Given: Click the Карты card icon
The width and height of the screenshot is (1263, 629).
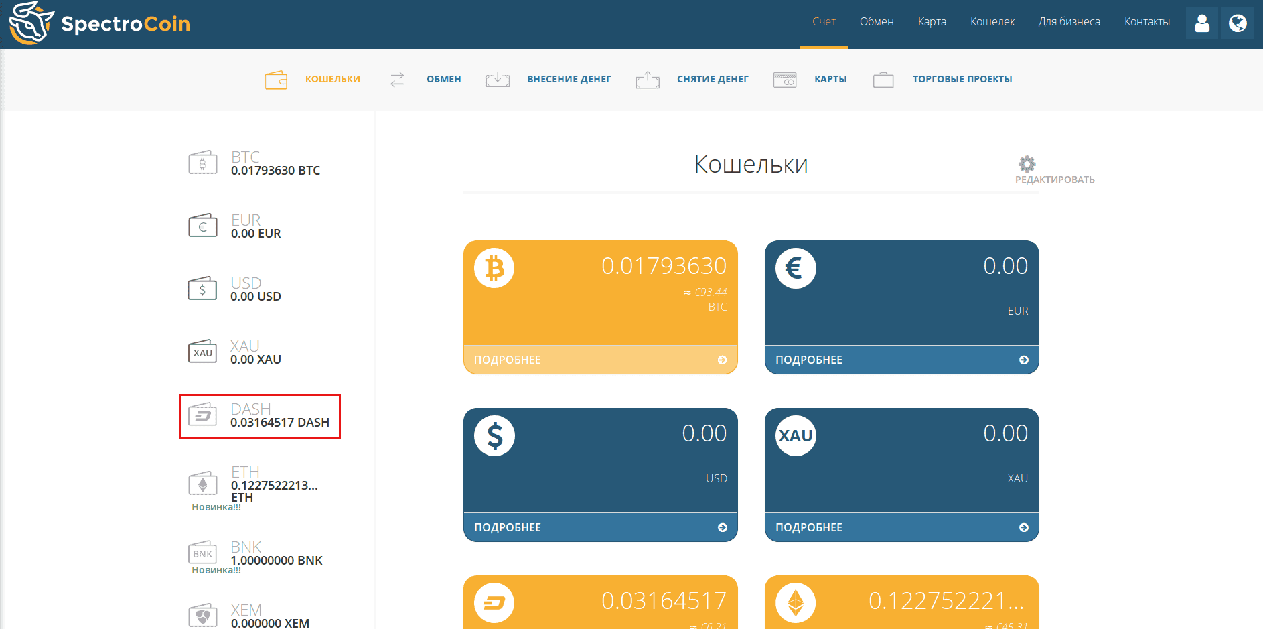Looking at the screenshot, I should tap(785, 80).
